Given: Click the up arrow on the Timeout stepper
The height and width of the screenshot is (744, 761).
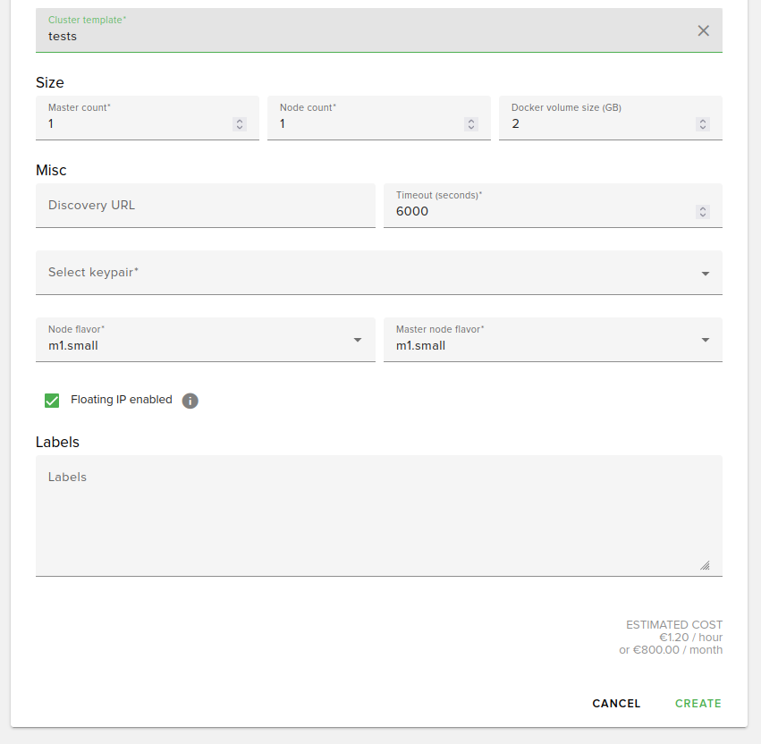Looking at the screenshot, I should (x=702, y=207).
